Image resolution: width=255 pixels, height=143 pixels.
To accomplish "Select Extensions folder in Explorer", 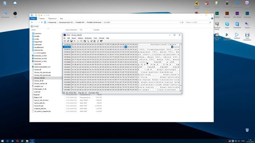I will point(37,33).
